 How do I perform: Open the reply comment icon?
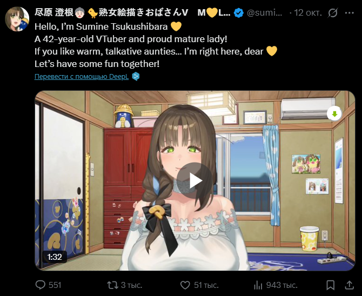point(40,285)
